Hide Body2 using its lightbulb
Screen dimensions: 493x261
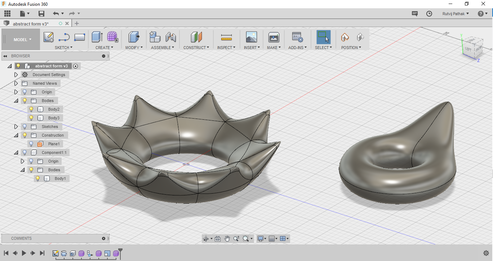coord(31,109)
